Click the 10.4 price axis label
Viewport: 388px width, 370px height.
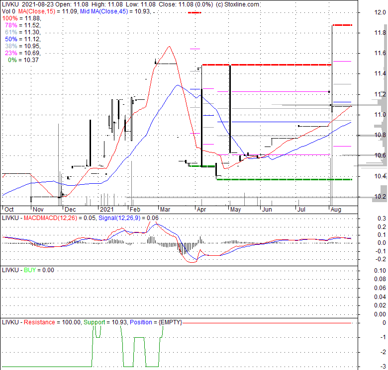[x=380, y=176]
